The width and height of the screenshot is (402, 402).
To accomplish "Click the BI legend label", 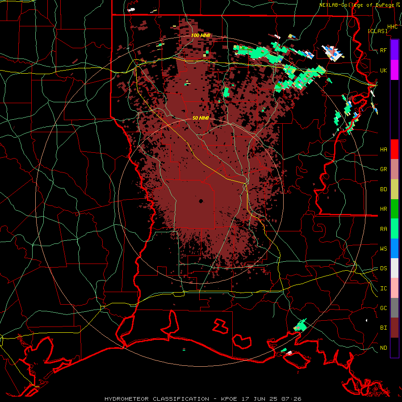I will pos(384,328).
